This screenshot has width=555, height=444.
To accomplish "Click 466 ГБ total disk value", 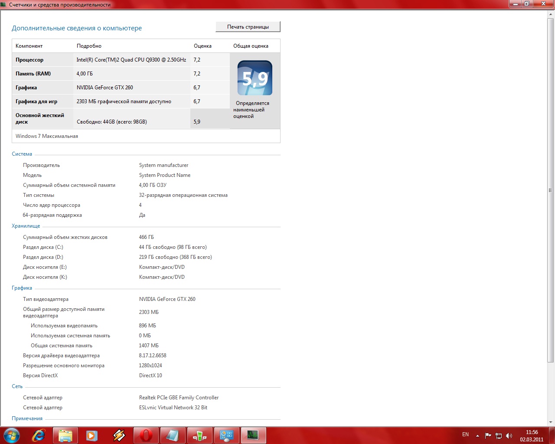I will (147, 237).
